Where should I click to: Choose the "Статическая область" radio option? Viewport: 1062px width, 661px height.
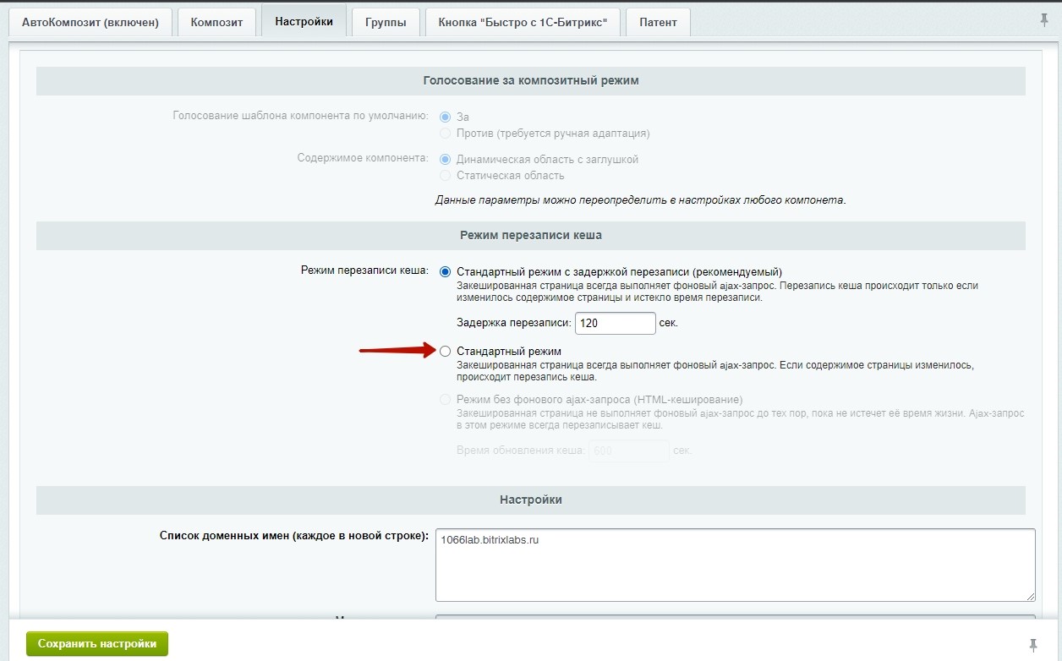[446, 176]
